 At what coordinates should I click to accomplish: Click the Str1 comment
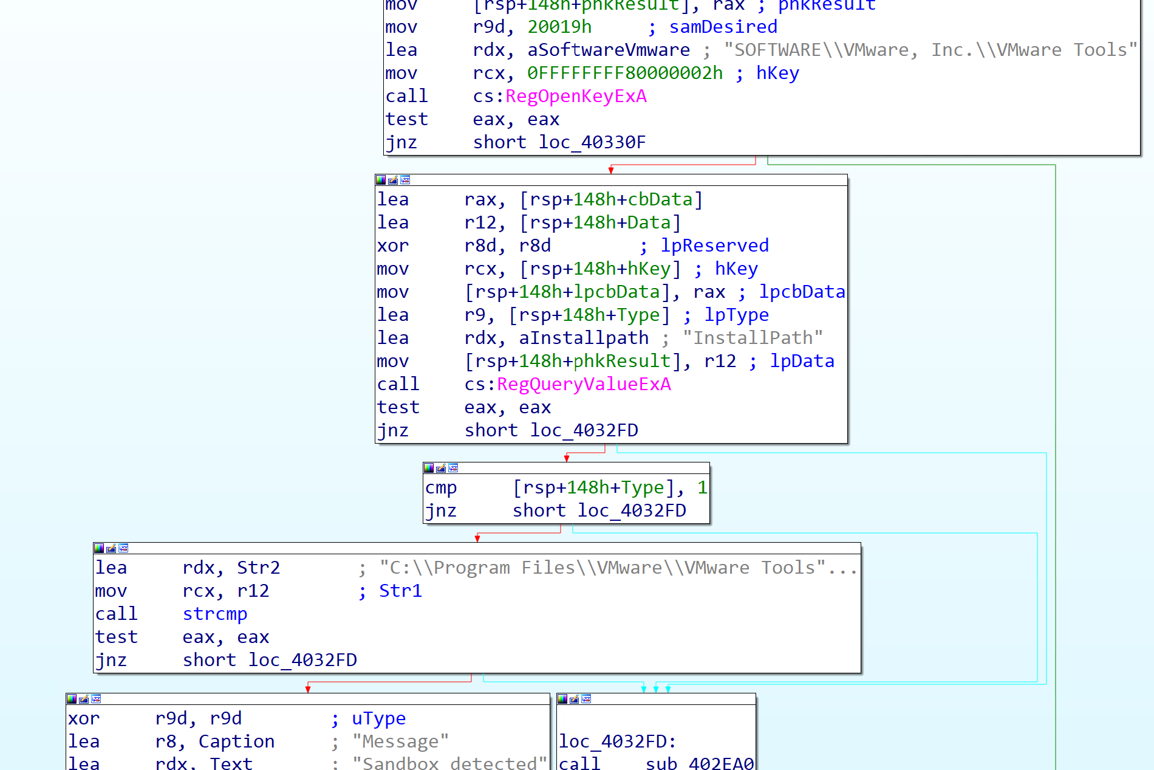pos(400,591)
